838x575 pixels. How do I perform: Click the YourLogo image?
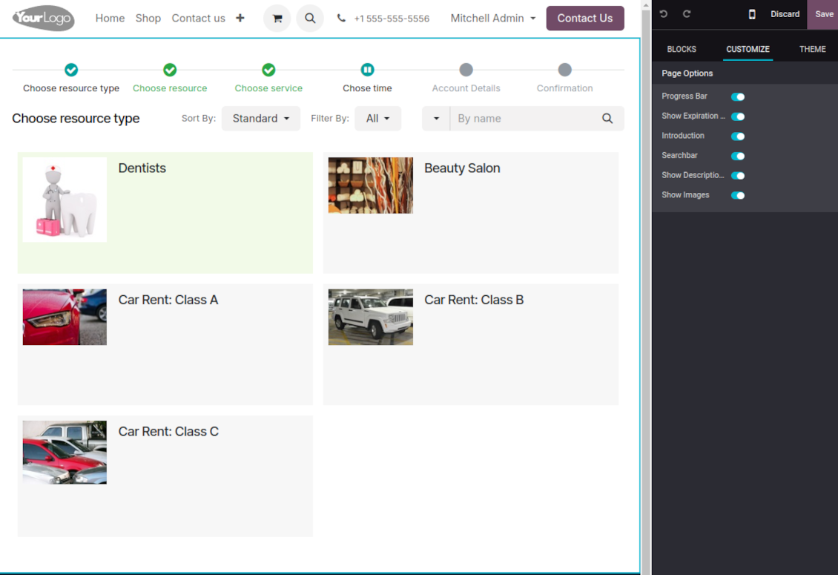(44, 19)
